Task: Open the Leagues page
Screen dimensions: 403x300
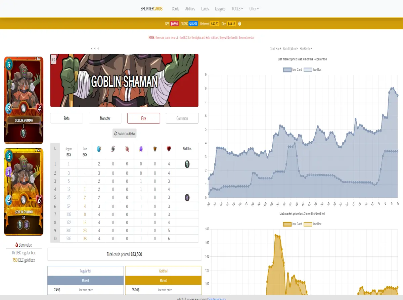Action: 220,9
